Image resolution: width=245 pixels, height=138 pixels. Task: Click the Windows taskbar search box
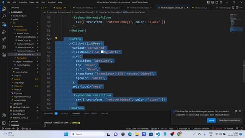(x=88, y=134)
